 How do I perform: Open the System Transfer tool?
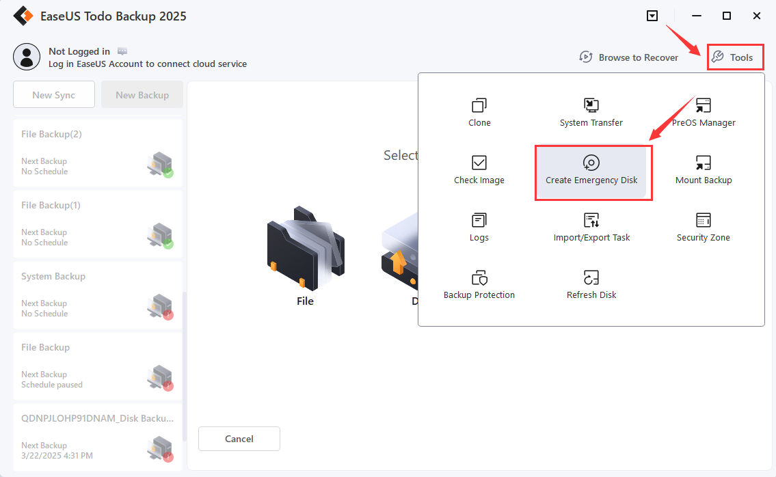[591, 113]
